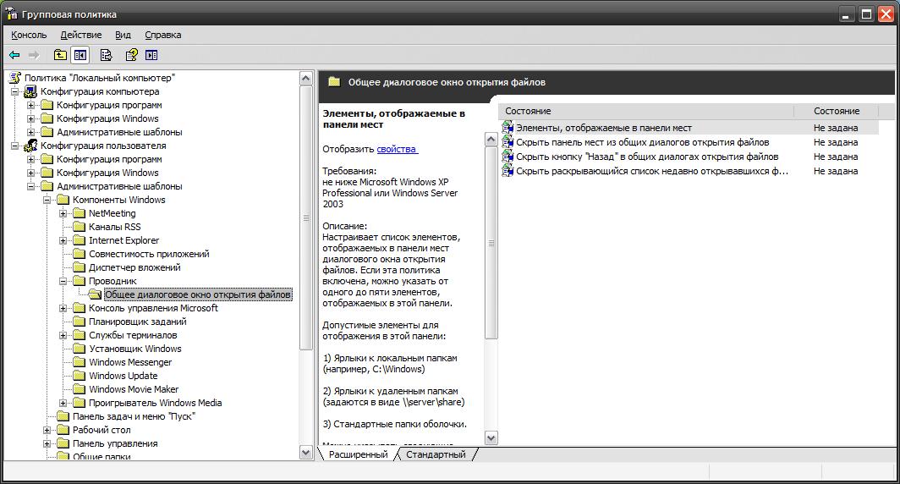
Task: Click the folder icon in the dark header bar
Action: click(334, 82)
